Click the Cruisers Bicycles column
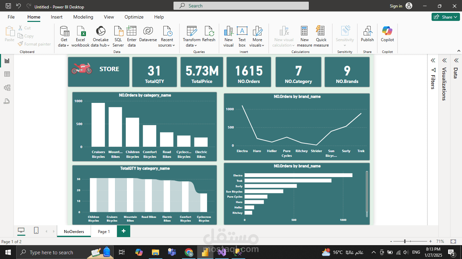462x259 pixels. pos(98,125)
